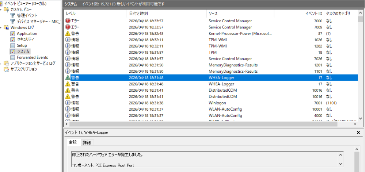
Task: Click the Setup log icon
Action: click(x=12, y=45)
